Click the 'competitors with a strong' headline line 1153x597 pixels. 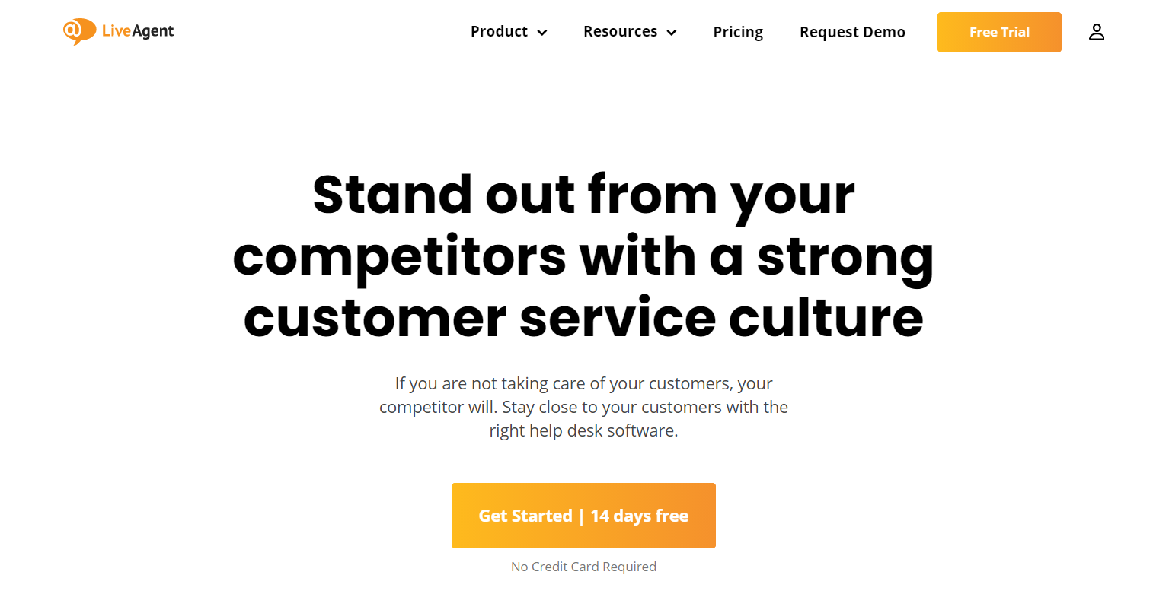click(583, 258)
